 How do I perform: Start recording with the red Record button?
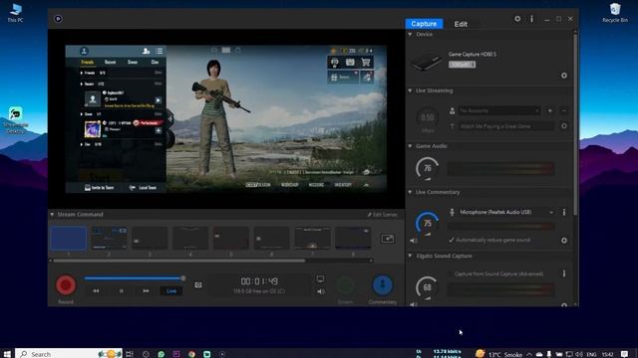pyautogui.click(x=66, y=285)
